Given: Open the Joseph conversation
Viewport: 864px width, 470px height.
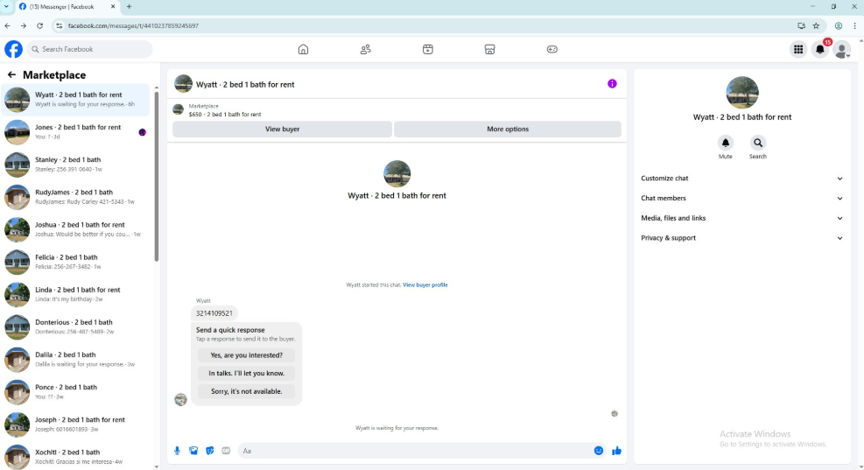Looking at the screenshot, I should (75, 424).
